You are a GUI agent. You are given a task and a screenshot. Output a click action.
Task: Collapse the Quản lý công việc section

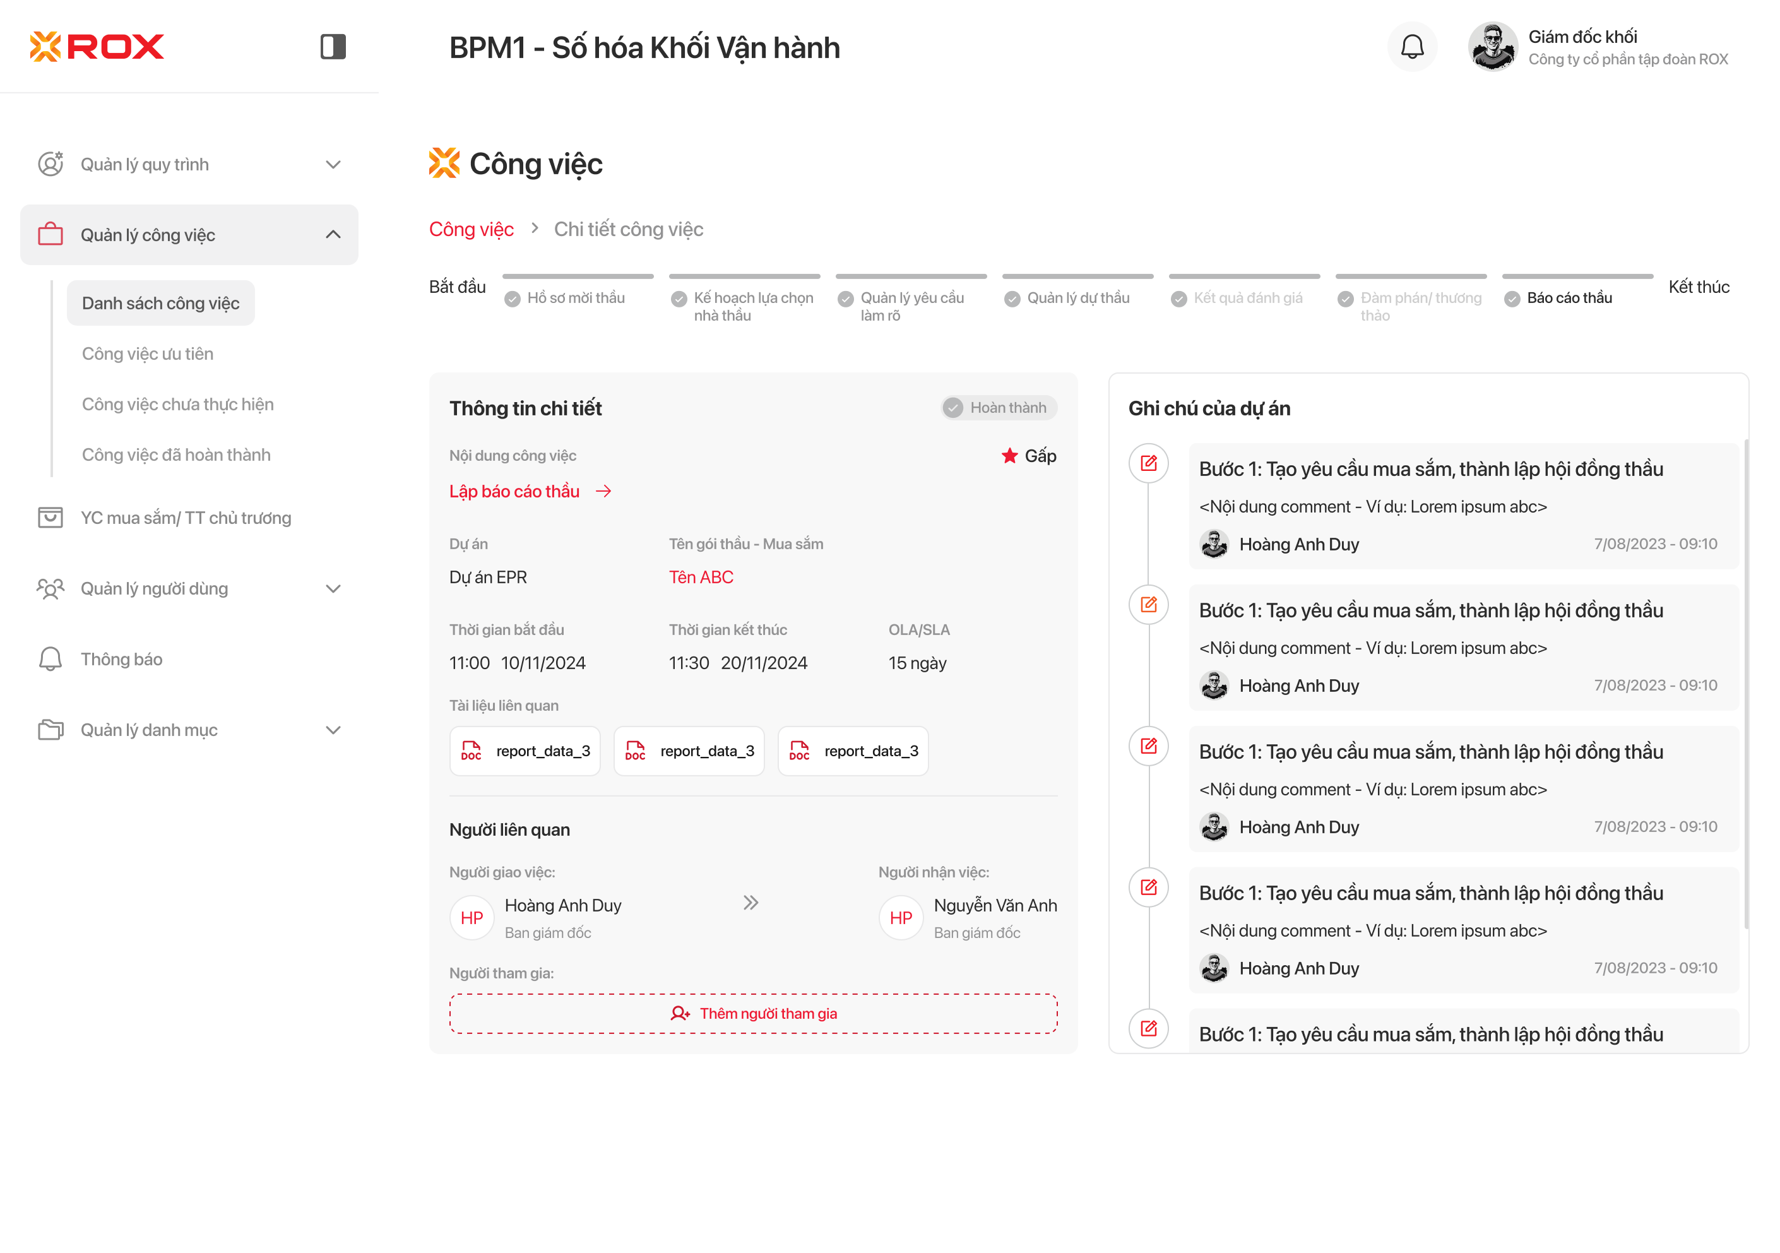click(333, 235)
